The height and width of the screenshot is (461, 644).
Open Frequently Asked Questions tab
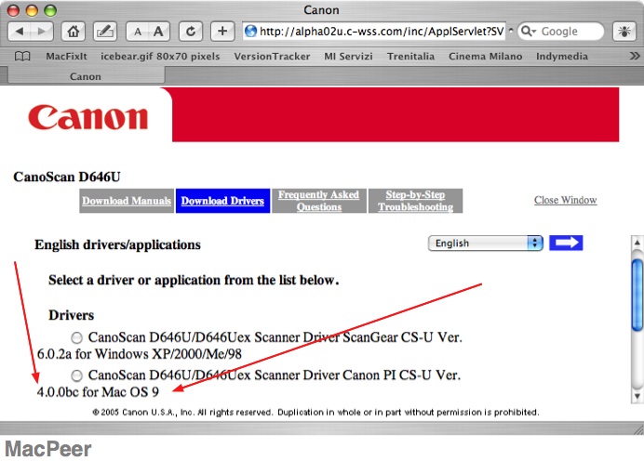click(319, 201)
